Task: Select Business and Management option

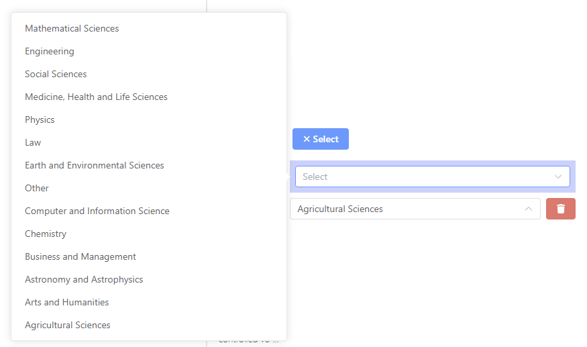Action: click(149, 257)
